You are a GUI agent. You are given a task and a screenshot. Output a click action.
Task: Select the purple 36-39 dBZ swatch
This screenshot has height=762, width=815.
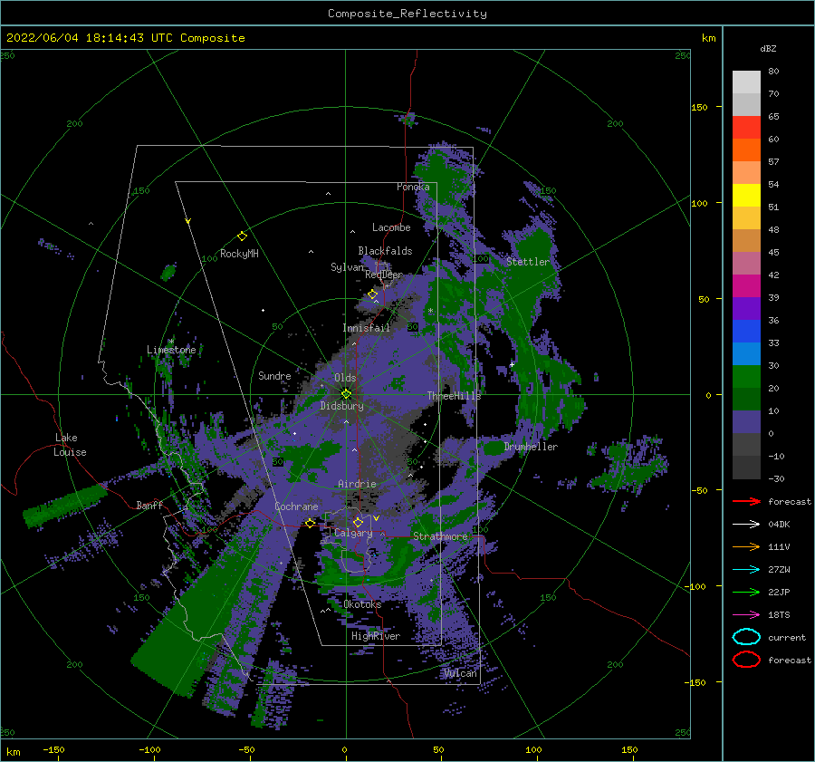coord(746,309)
